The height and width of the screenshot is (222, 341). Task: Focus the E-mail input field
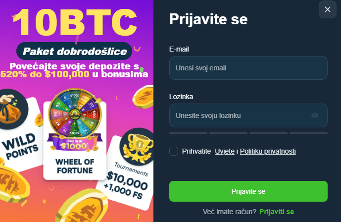tap(248, 68)
